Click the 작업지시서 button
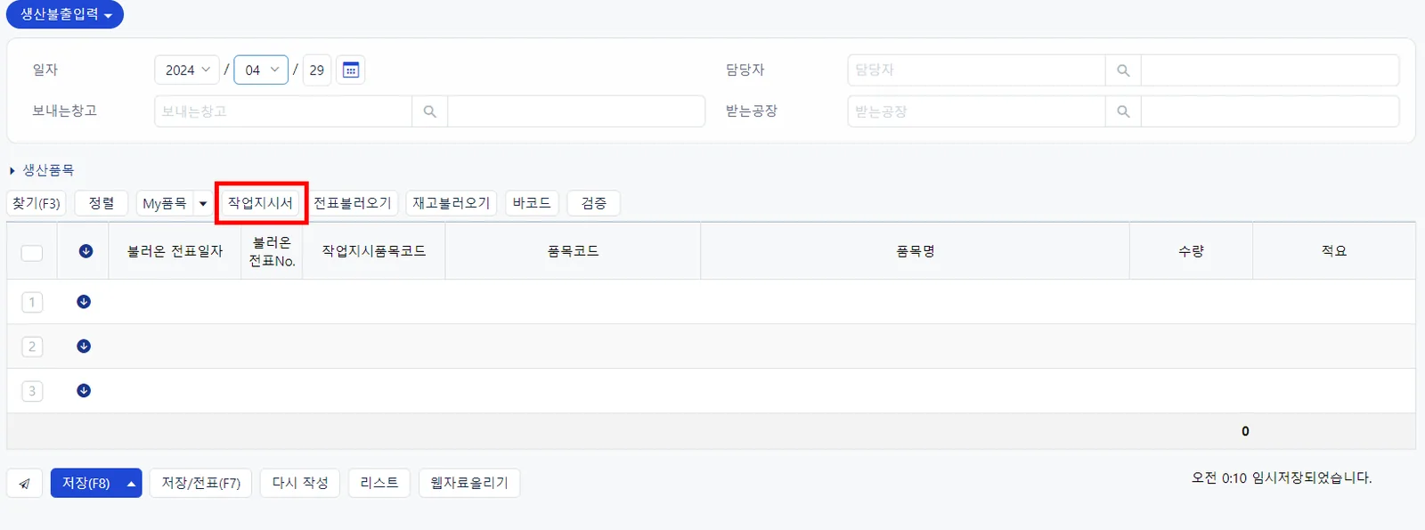Viewport: 1425px width, 530px height. click(x=260, y=203)
